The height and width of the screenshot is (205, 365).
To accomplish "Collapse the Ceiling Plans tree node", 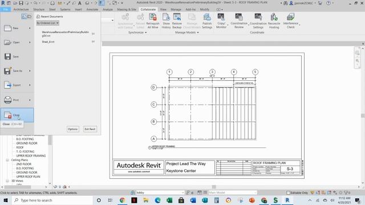I will [x=7, y=160].
